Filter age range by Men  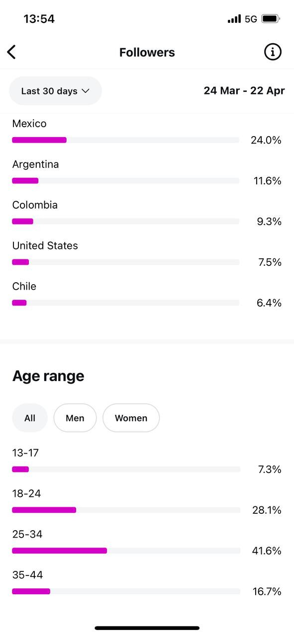point(75,418)
